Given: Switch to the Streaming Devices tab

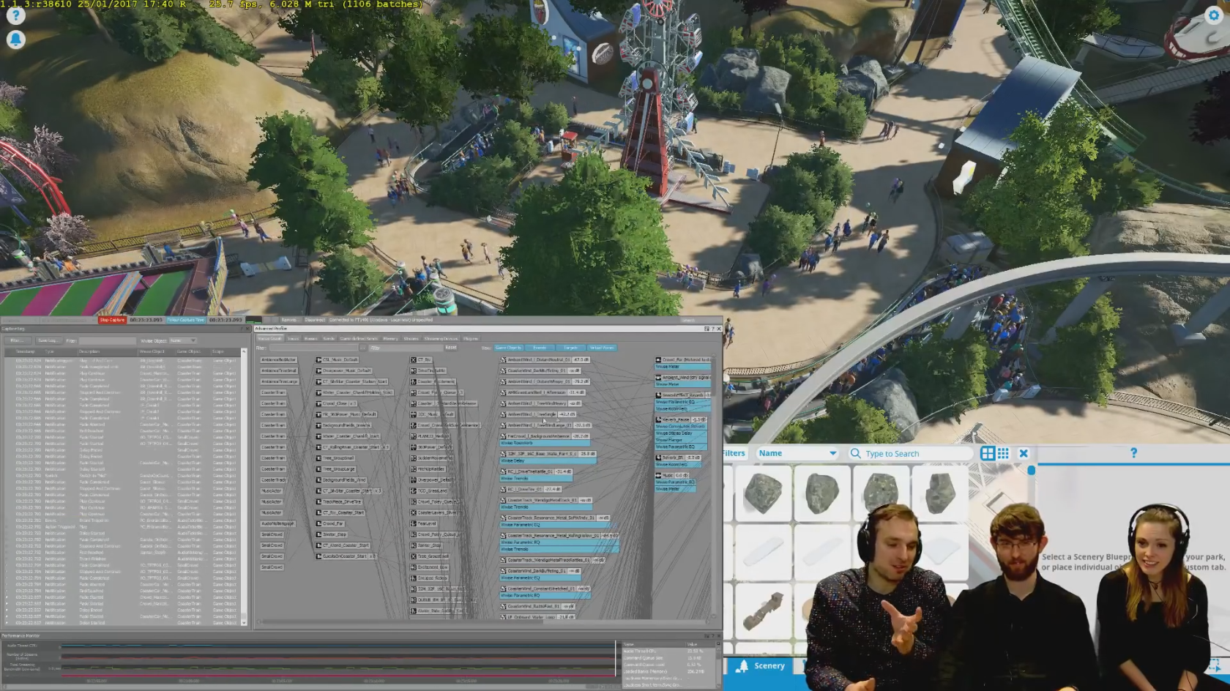Looking at the screenshot, I should click(x=441, y=338).
